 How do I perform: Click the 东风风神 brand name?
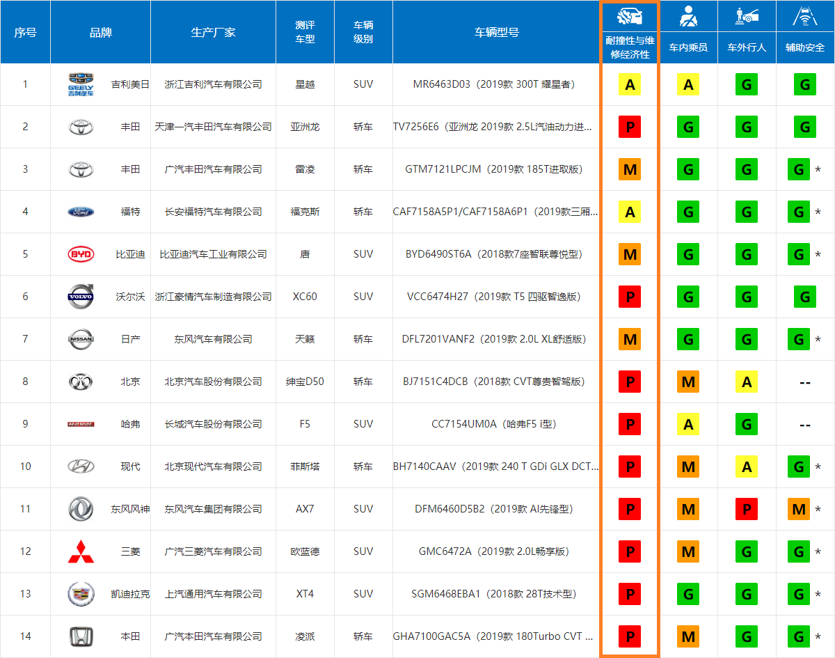point(130,509)
